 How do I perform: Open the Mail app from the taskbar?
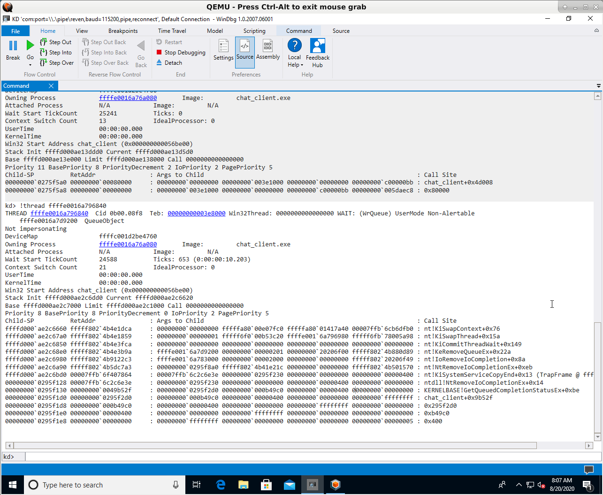pos(290,485)
